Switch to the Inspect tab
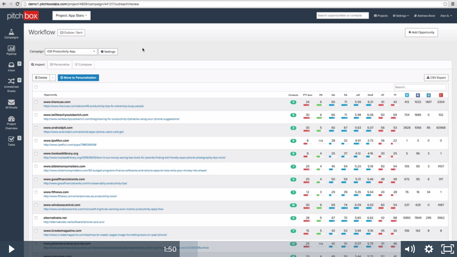The width and height of the screenshot is (457, 257). point(38,65)
